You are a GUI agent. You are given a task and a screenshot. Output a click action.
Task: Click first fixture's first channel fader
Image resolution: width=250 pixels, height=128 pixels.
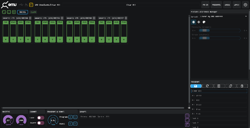tap(6, 32)
